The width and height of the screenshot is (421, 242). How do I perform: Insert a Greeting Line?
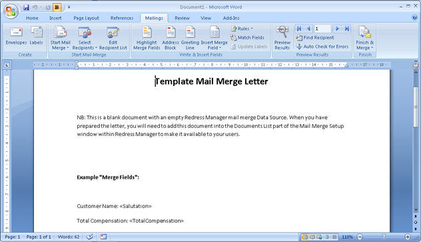point(190,38)
